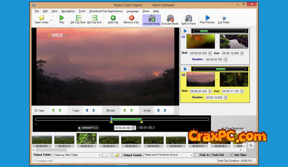The height and width of the screenshot is (167, 288).
Task: Click the Open Video folder icon
Action: (x=41, y=18)
